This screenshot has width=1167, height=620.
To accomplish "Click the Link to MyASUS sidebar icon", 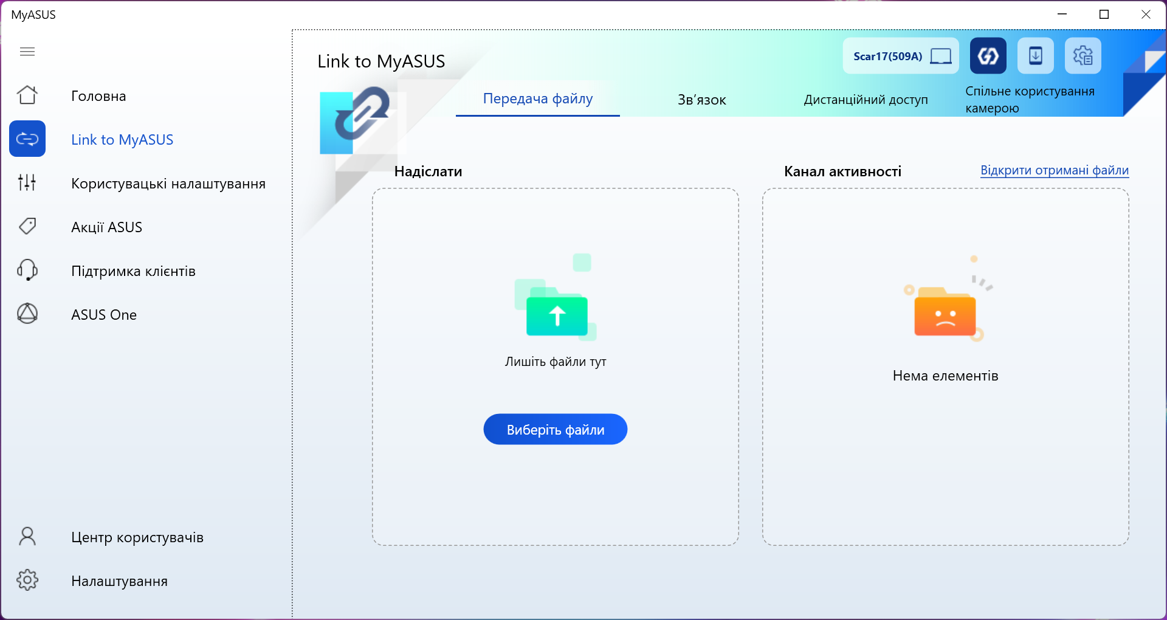I will [27, 139].
